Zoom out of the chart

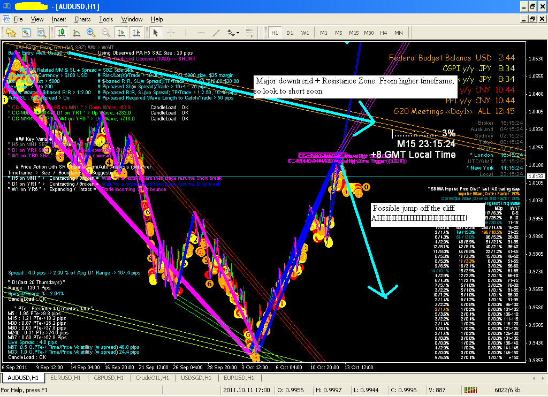(x=105, y=33)
